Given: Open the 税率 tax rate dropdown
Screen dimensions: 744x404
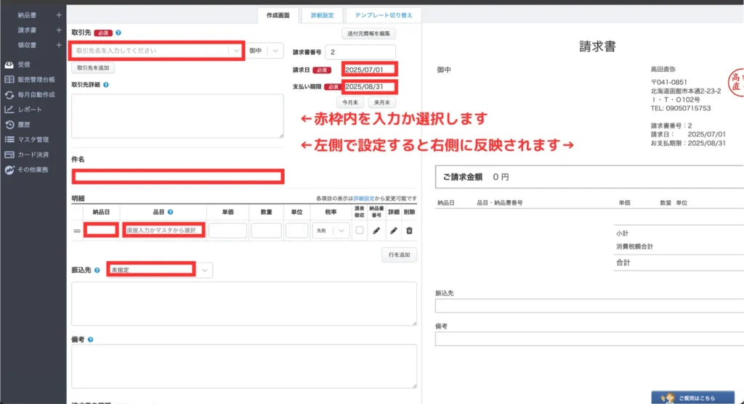Looking at the screenshot, I should 331,231.
